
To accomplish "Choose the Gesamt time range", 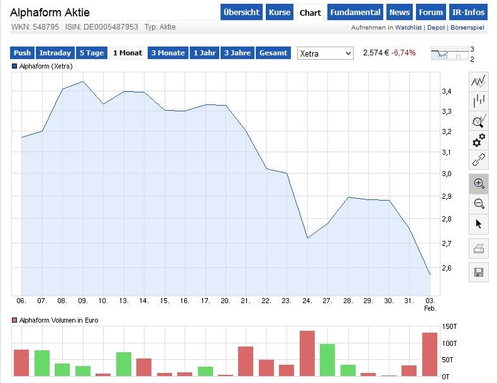I will point(273,53).
